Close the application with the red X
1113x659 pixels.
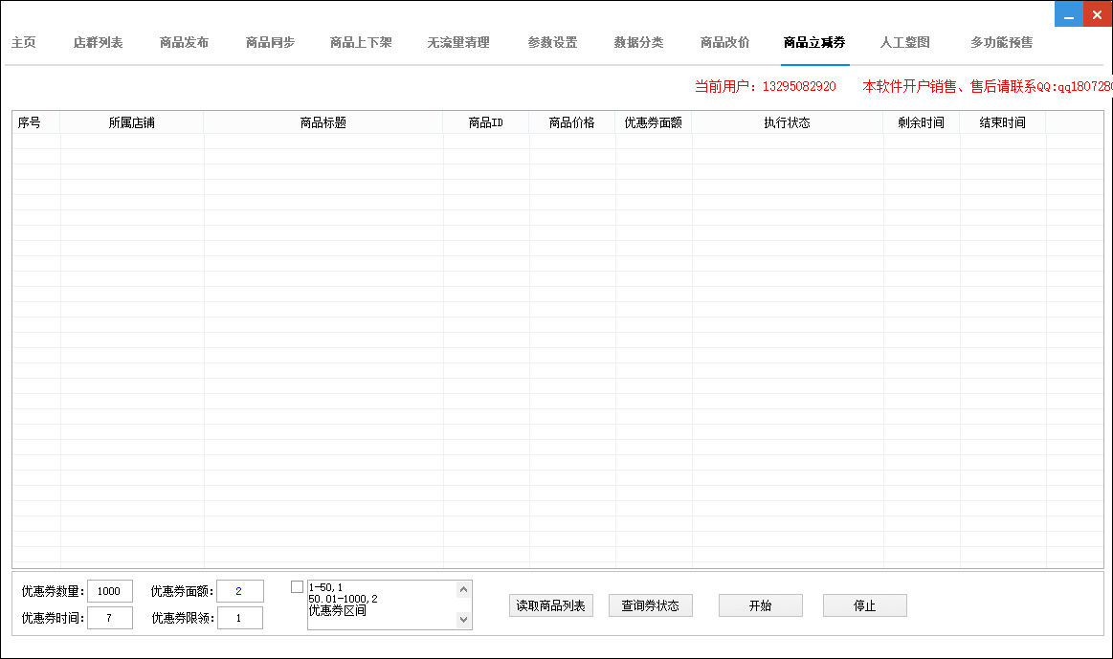[1098, 14]
